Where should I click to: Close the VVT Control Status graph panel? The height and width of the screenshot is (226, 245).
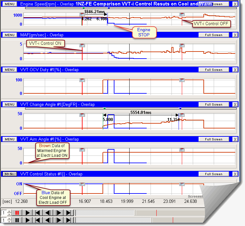tap(235, 174)
